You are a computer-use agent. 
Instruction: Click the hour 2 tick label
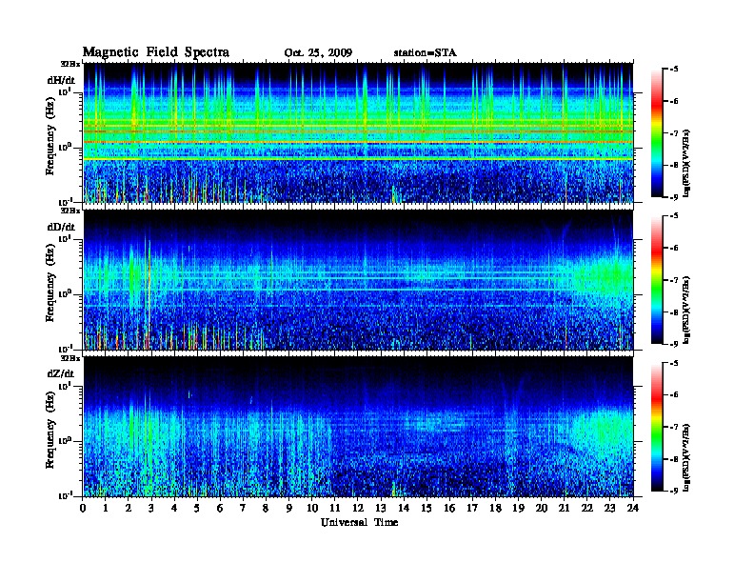point(129,509)
